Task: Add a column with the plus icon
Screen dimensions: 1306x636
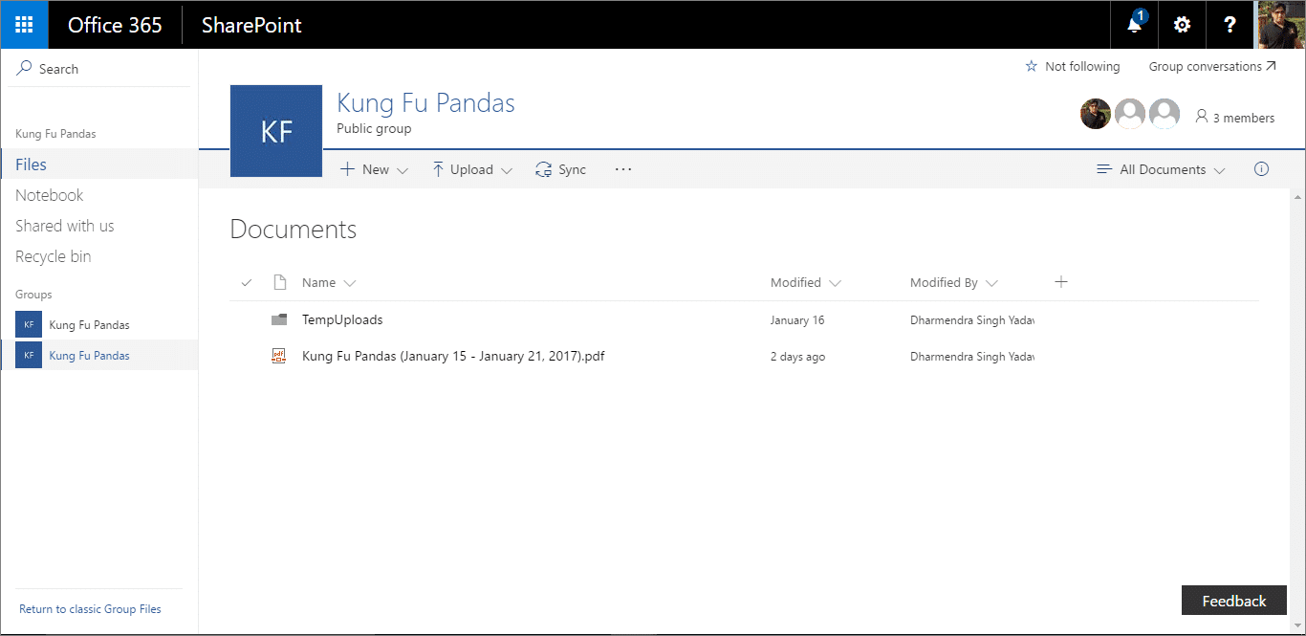Action: click(x=1060, y=281)
